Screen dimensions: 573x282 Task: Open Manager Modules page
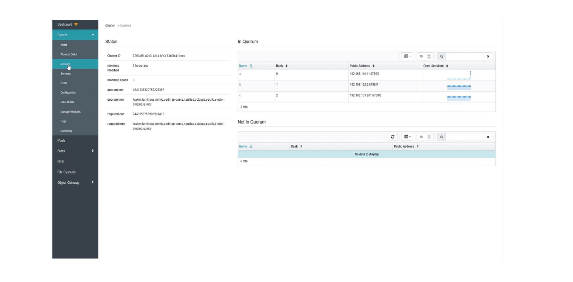[70, 112]
